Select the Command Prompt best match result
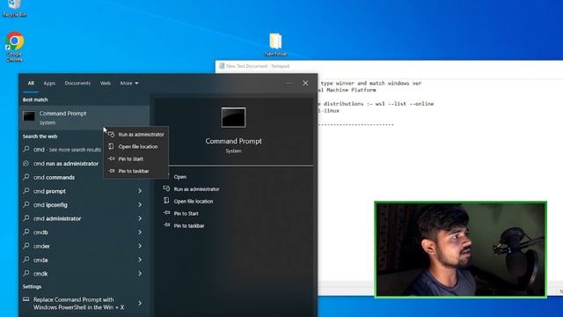Viewport: 563px width, 317px height. point(84,117)
